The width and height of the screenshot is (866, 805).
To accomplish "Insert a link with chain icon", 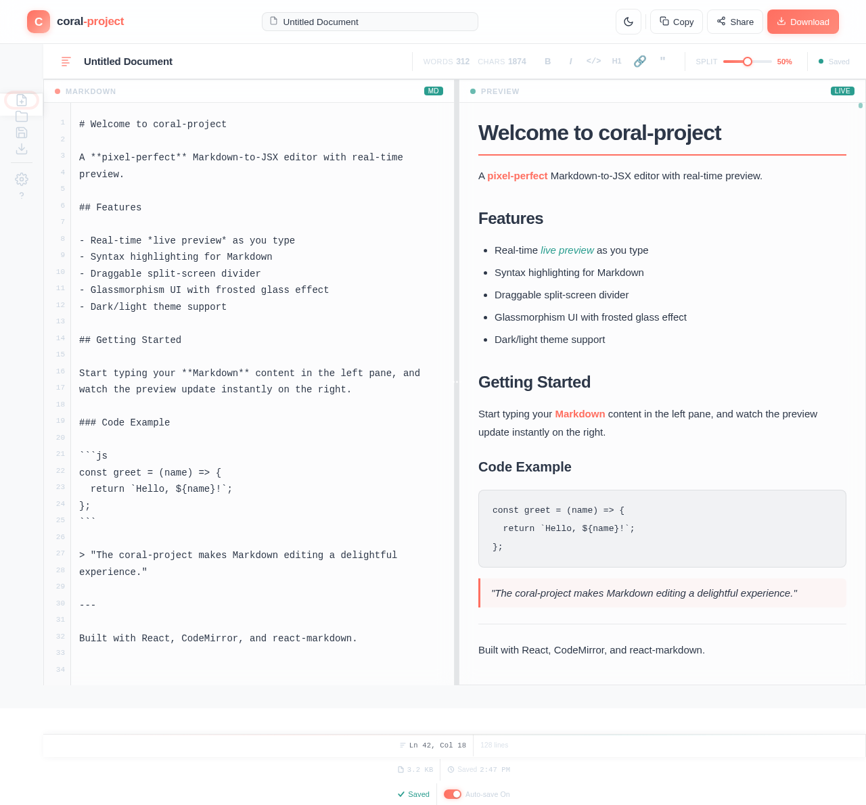I will (x=640, y=62).
